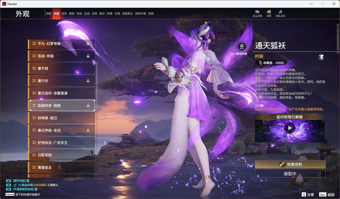Open the 武技外观 tab
The image size is (340, 199).
pos(140,13)
